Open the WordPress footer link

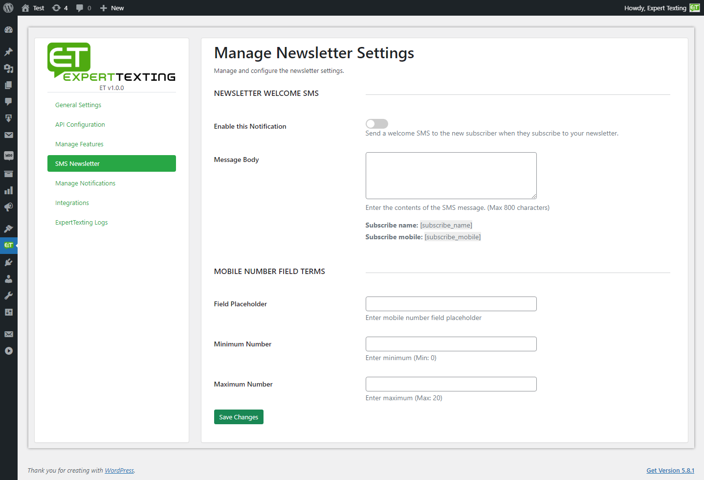(x=119, y=470)
